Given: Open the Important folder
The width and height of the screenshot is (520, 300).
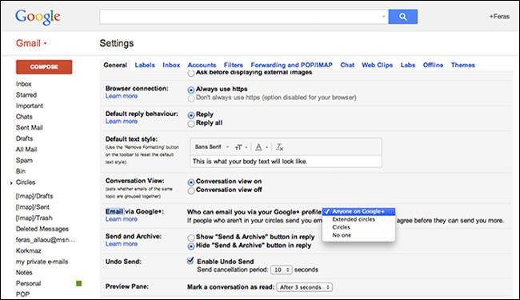Looking at the screenshot, I should (x=30, y=106).
